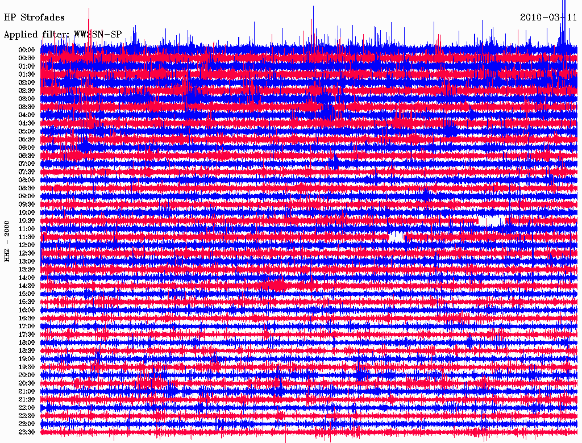Click the 00:00 time label
Viewport: 582px width, 443px height.
(x=27, y=50)
